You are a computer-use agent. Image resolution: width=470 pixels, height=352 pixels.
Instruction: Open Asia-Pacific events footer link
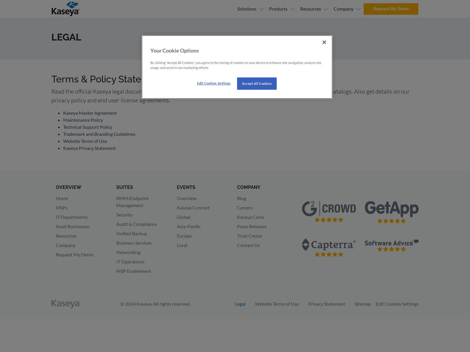coord(189,226)
